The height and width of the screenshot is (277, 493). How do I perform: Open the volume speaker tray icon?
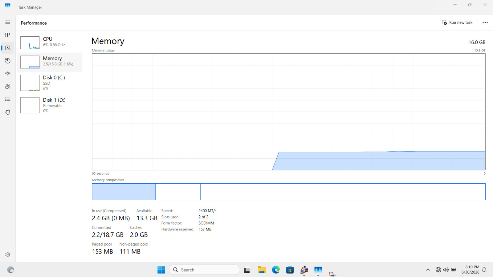pos(446,270)
